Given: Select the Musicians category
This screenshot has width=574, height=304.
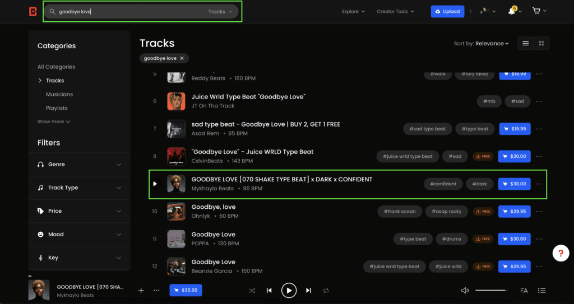Looking at the screenshot, I should [x=59, y=95].
